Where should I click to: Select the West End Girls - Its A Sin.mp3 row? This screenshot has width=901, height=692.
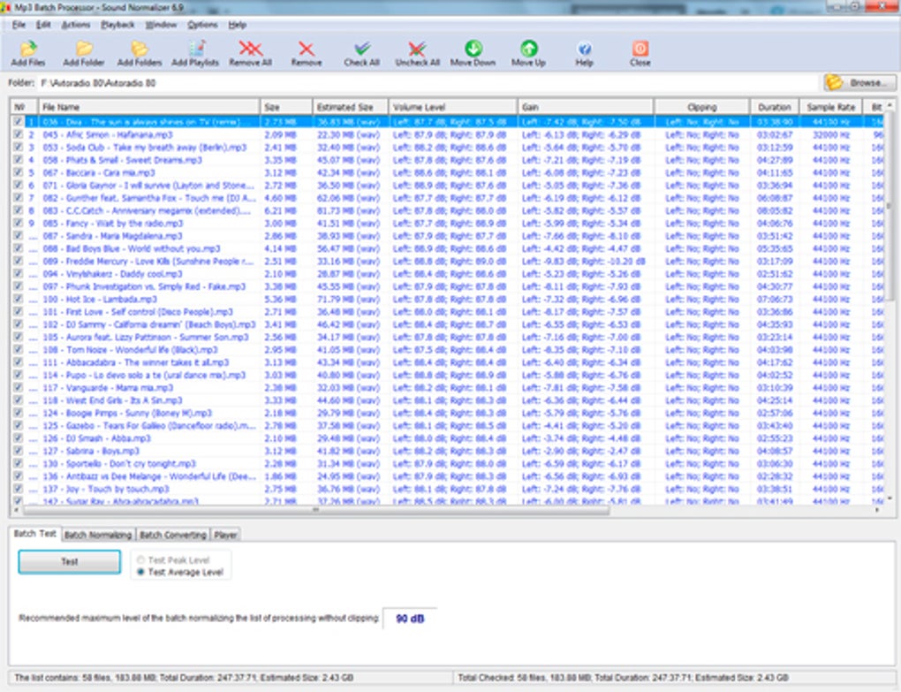tap(448, 400)
